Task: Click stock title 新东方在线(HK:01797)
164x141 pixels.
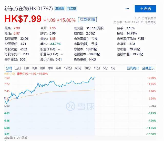Action: (x=28, y=8)
